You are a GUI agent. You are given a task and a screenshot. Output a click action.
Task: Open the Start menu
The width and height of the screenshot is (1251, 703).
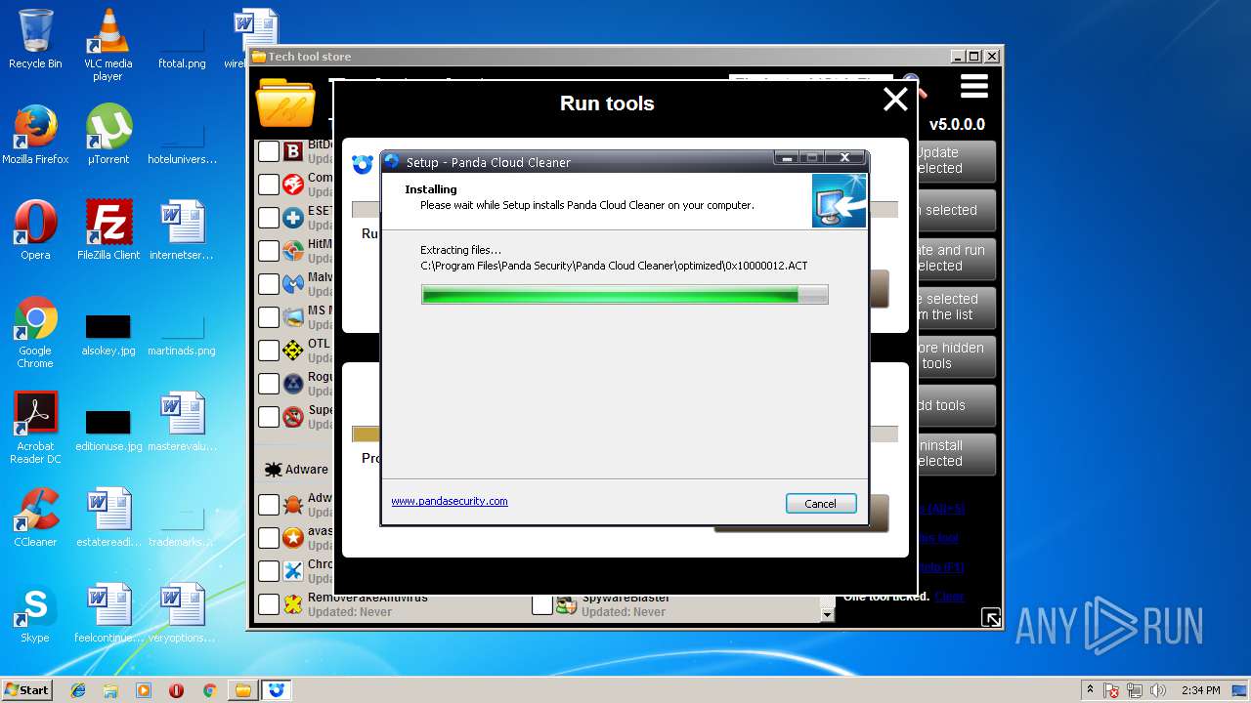pyautogui.click(x=27, y=689)
